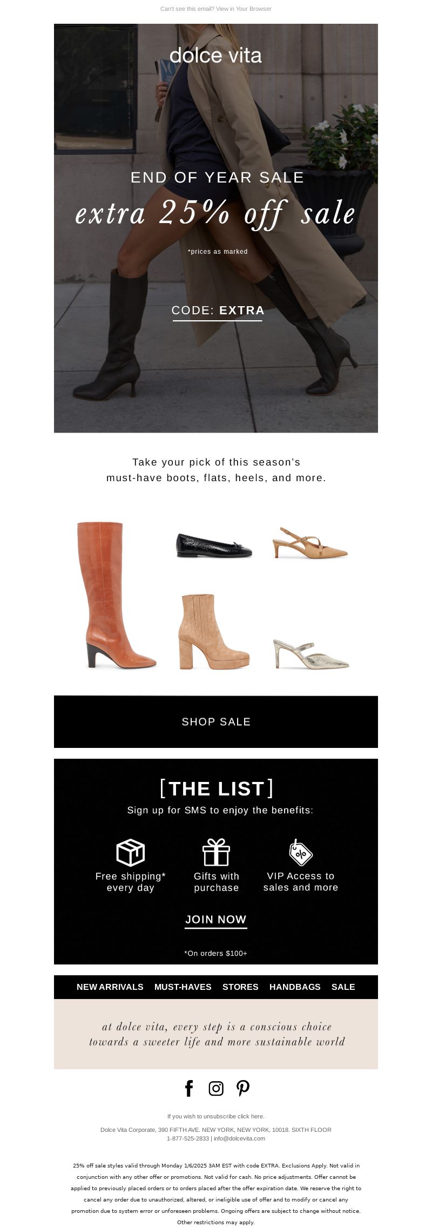Click the free shipping box icon
Viewport: 432px width, 1228px height.
(x=131, y=853)
